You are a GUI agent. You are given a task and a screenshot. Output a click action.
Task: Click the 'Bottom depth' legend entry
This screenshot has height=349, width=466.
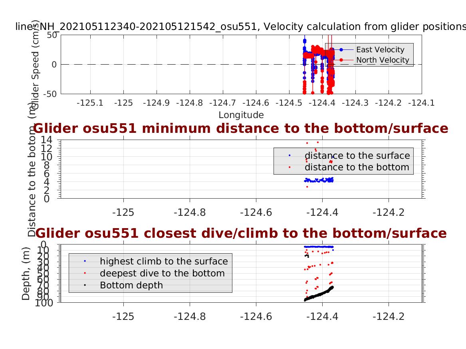tap(131, 285)
